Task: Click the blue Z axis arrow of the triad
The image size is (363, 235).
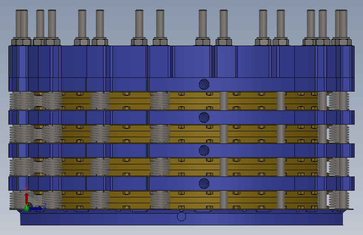Action: pos(36,208)
